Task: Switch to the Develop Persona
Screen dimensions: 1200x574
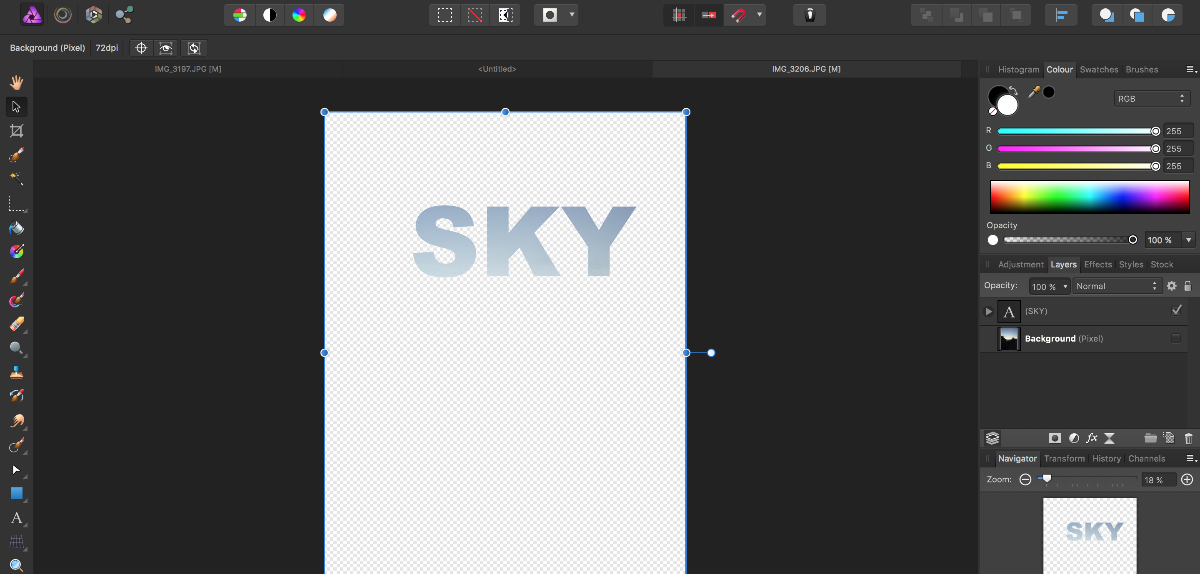Action: pos(94,15)
